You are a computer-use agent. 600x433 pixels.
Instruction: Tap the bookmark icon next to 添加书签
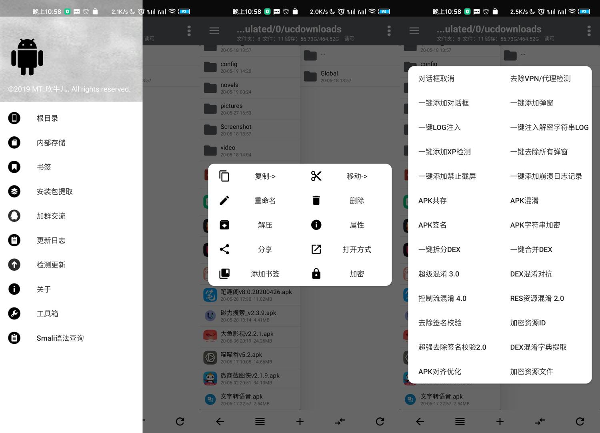pos(224,273)
